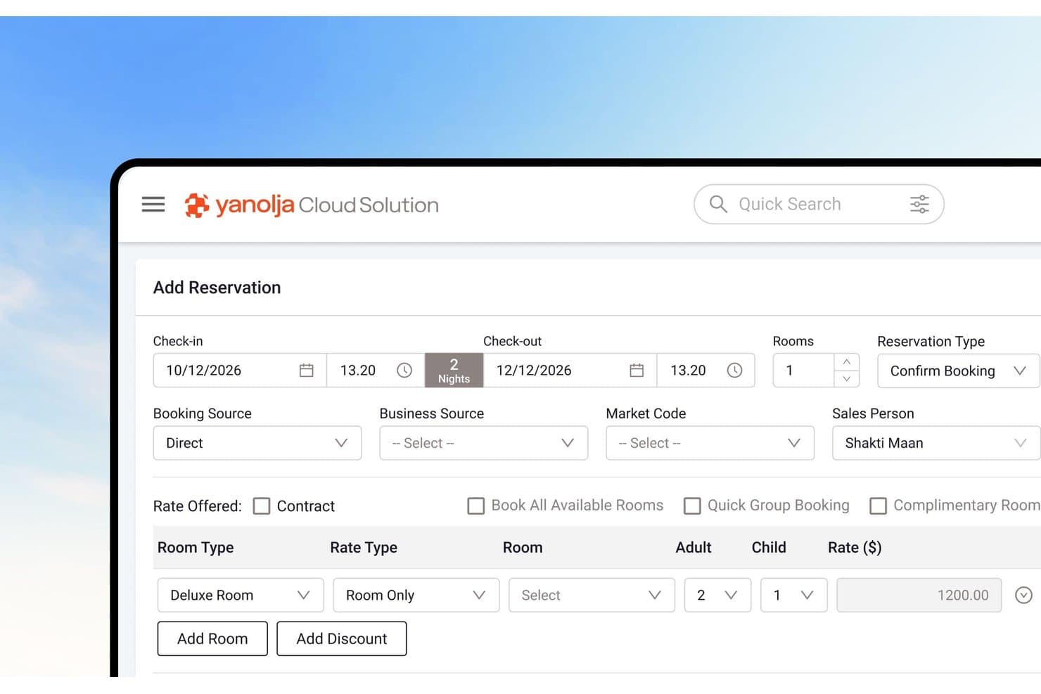Viewport: 1041px width, 694px height.
Task: Click the Check-in time 13.20 field
Action: click(x=376, y=370)
